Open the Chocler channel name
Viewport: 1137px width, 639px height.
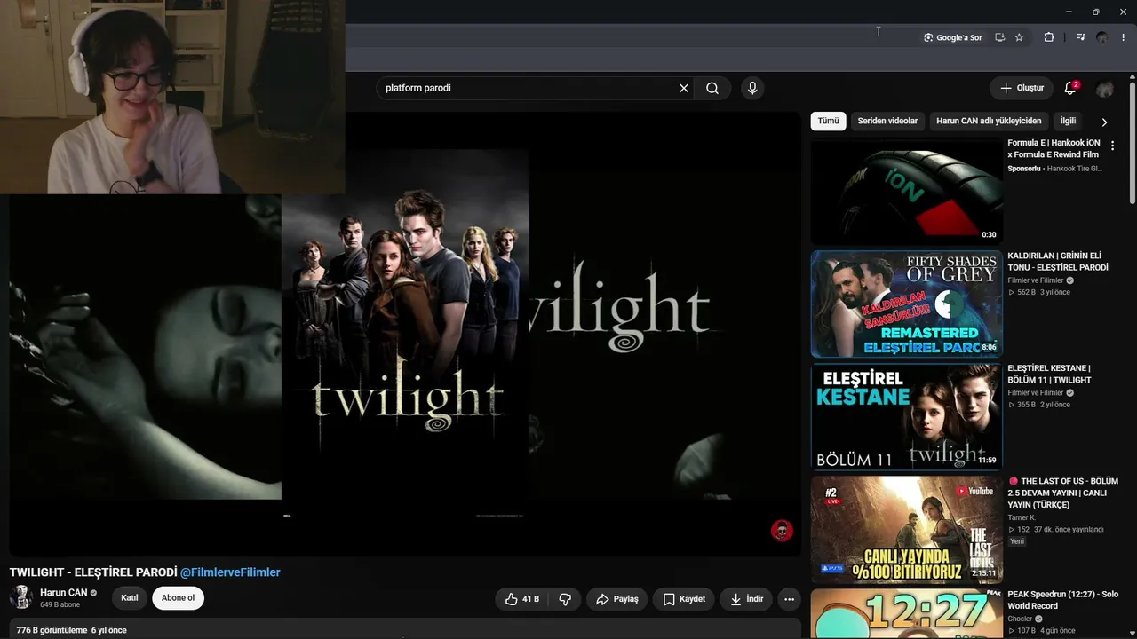coord(1022,619)
